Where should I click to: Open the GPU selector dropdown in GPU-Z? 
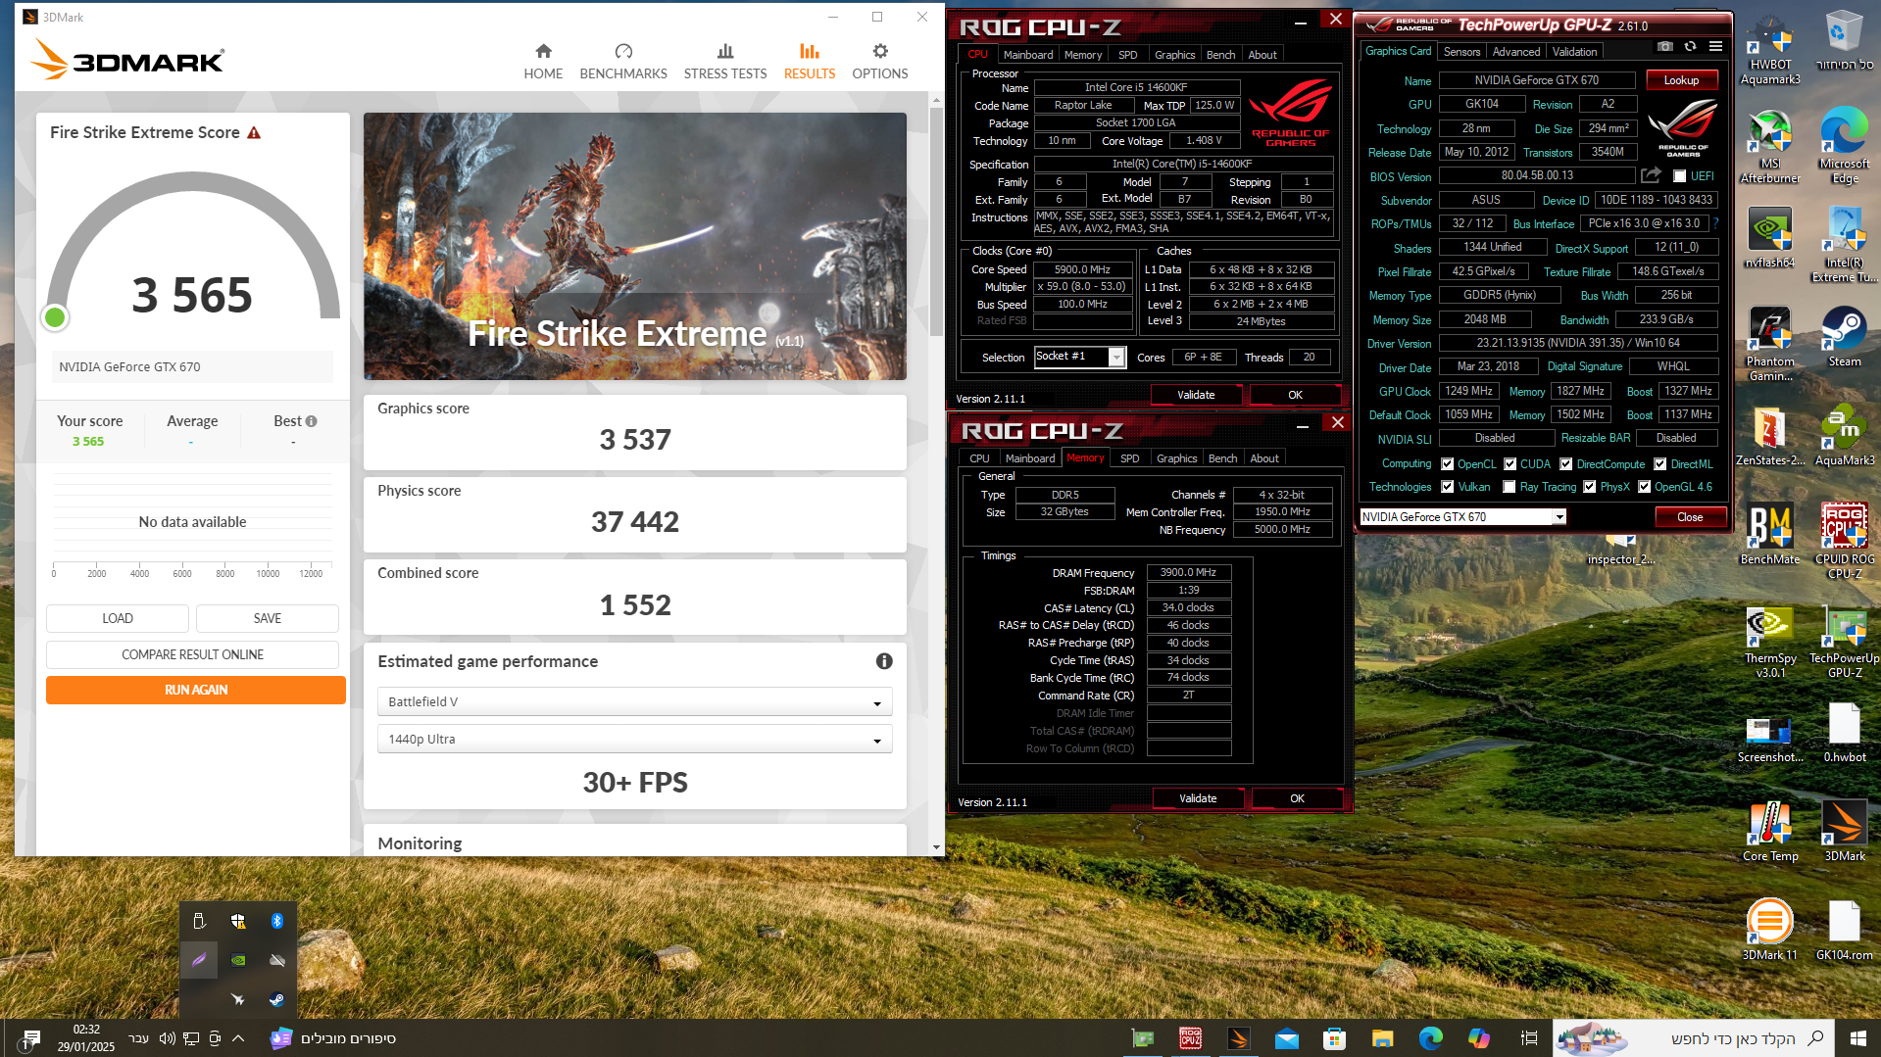point(1462,517)
